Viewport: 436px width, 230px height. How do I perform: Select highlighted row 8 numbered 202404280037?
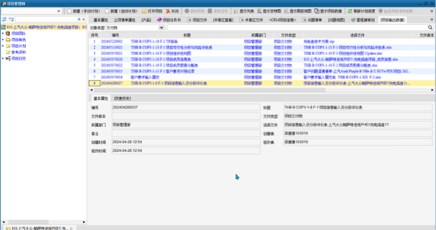(262, 83)
